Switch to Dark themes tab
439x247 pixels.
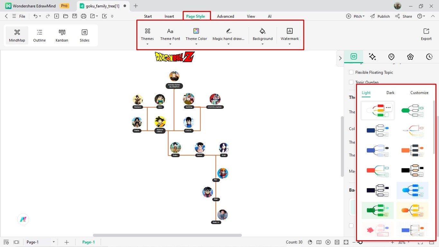(x=390, y=93)
